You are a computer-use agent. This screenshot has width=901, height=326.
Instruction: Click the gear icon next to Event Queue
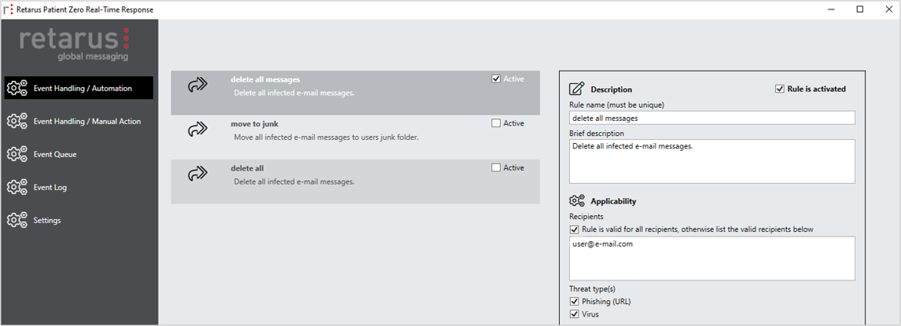coord(17,155)
